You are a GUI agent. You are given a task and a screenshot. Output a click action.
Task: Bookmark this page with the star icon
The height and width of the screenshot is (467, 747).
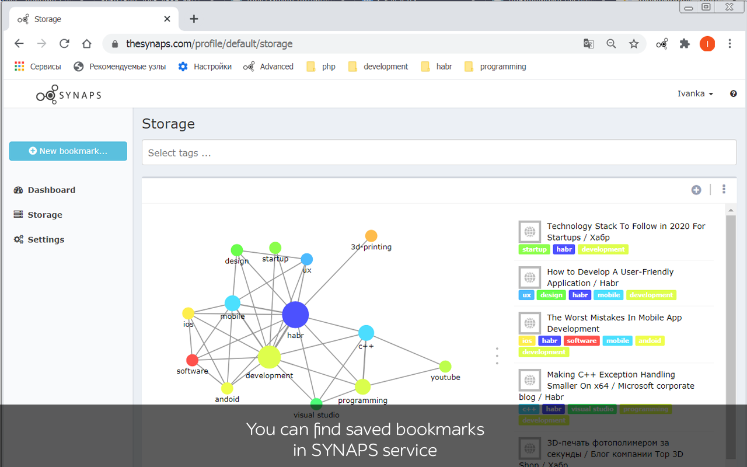click(634, 44)
